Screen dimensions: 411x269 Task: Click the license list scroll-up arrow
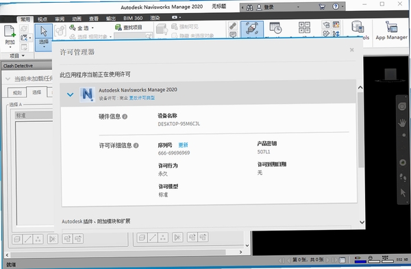360,88
